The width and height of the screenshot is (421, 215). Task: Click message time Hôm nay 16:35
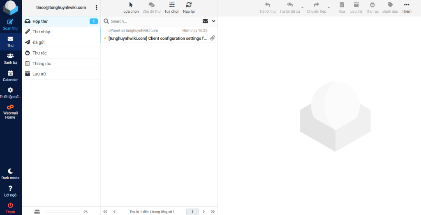195,30
